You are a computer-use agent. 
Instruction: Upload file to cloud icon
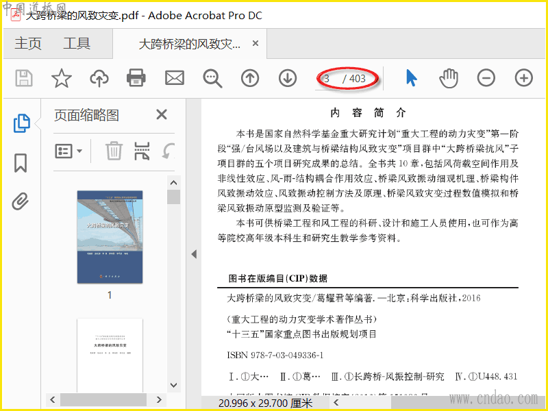[x=99, y=78]
